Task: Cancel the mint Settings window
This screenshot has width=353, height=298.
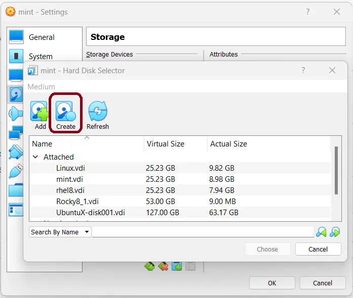Action: [x=323, y=283]
